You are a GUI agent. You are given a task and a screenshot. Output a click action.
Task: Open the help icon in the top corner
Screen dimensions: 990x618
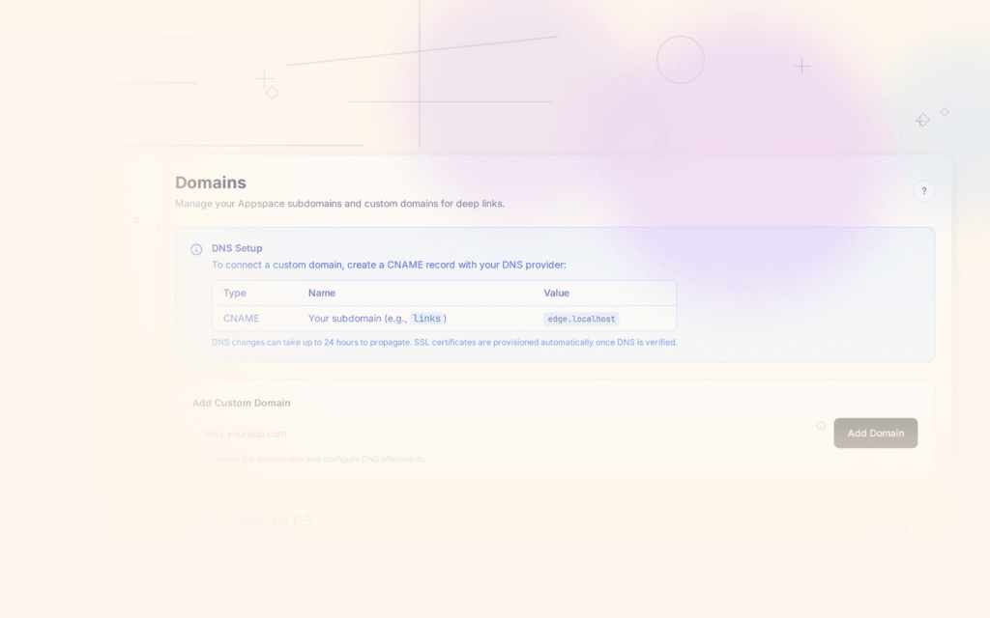coord(923,191)
